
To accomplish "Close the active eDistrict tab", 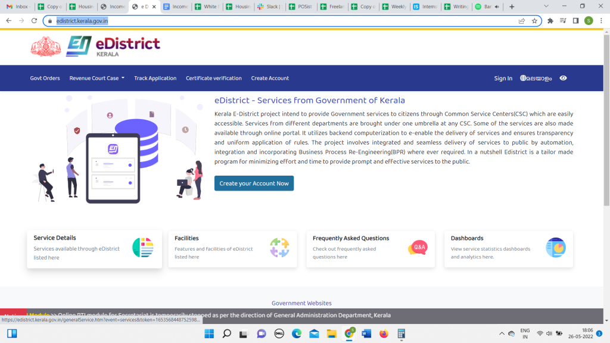I will pyautogui.click(x=154, y=7).
